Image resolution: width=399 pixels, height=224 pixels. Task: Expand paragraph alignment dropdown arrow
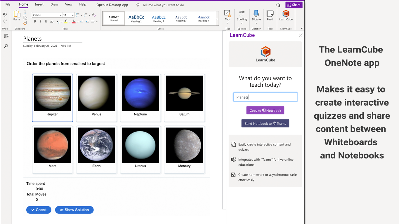tap(96, 22)
